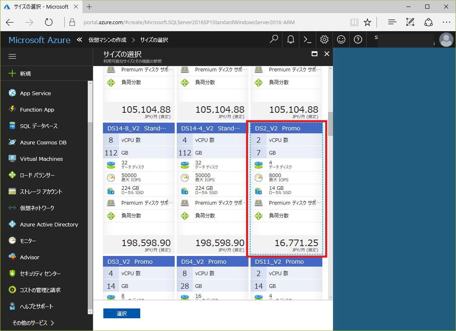Open the account avatar menu
Viewport: 456px width, 331px height.
[446, 39]
